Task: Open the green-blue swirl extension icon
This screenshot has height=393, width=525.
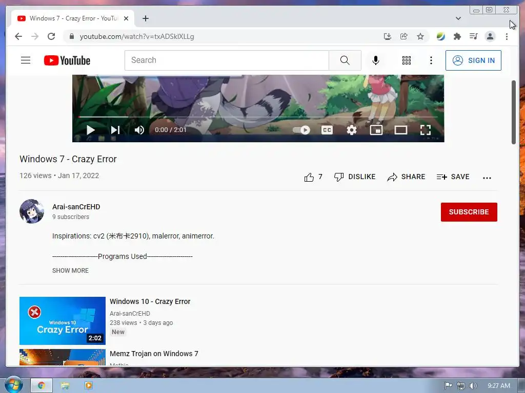Action: (440, 36)
